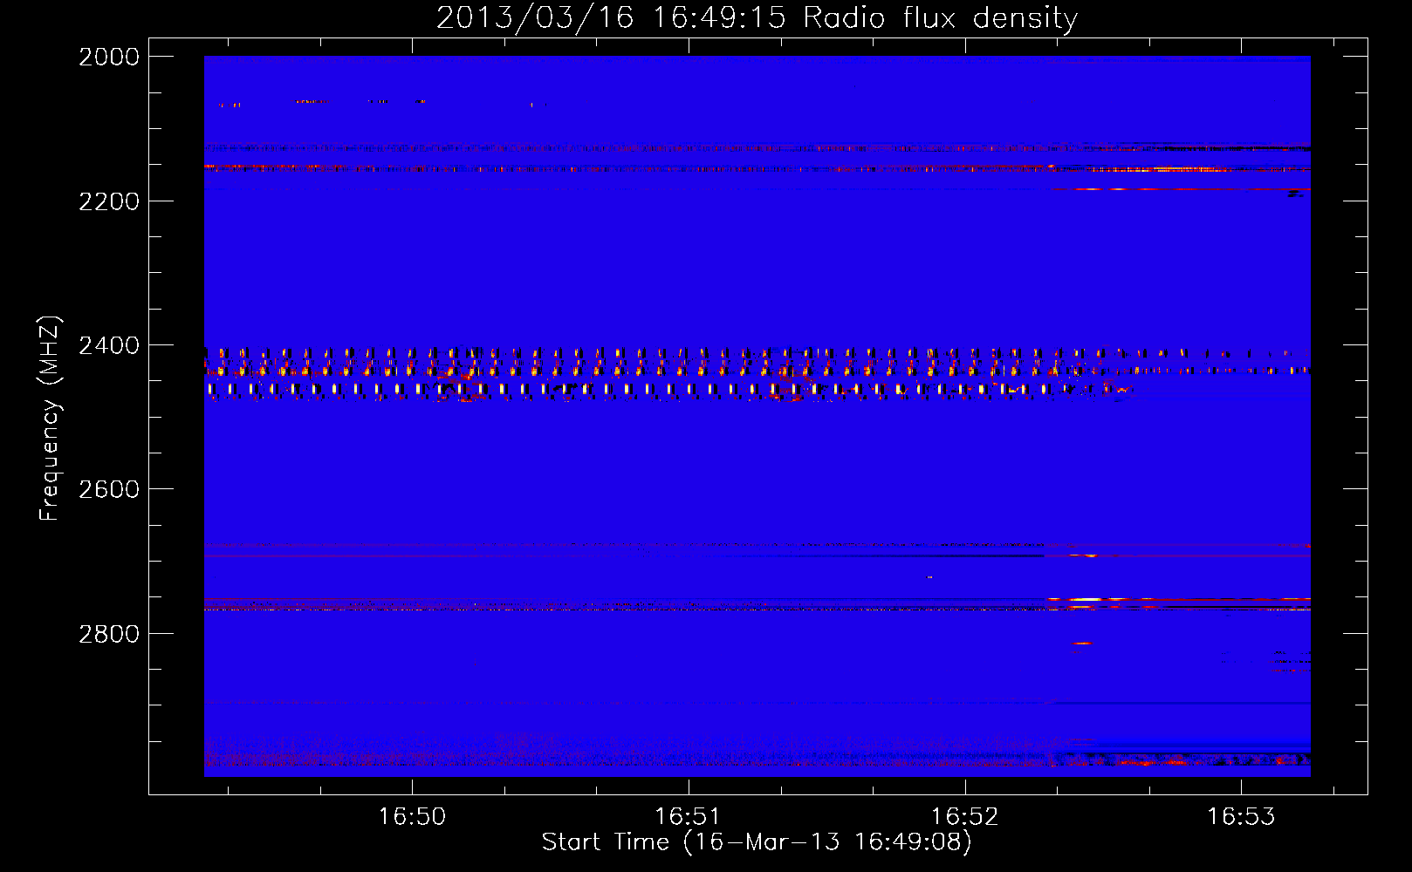Select the 2800 frequency tick label
The width and height of the screenshot is (1412, 872).
(109, 634)
